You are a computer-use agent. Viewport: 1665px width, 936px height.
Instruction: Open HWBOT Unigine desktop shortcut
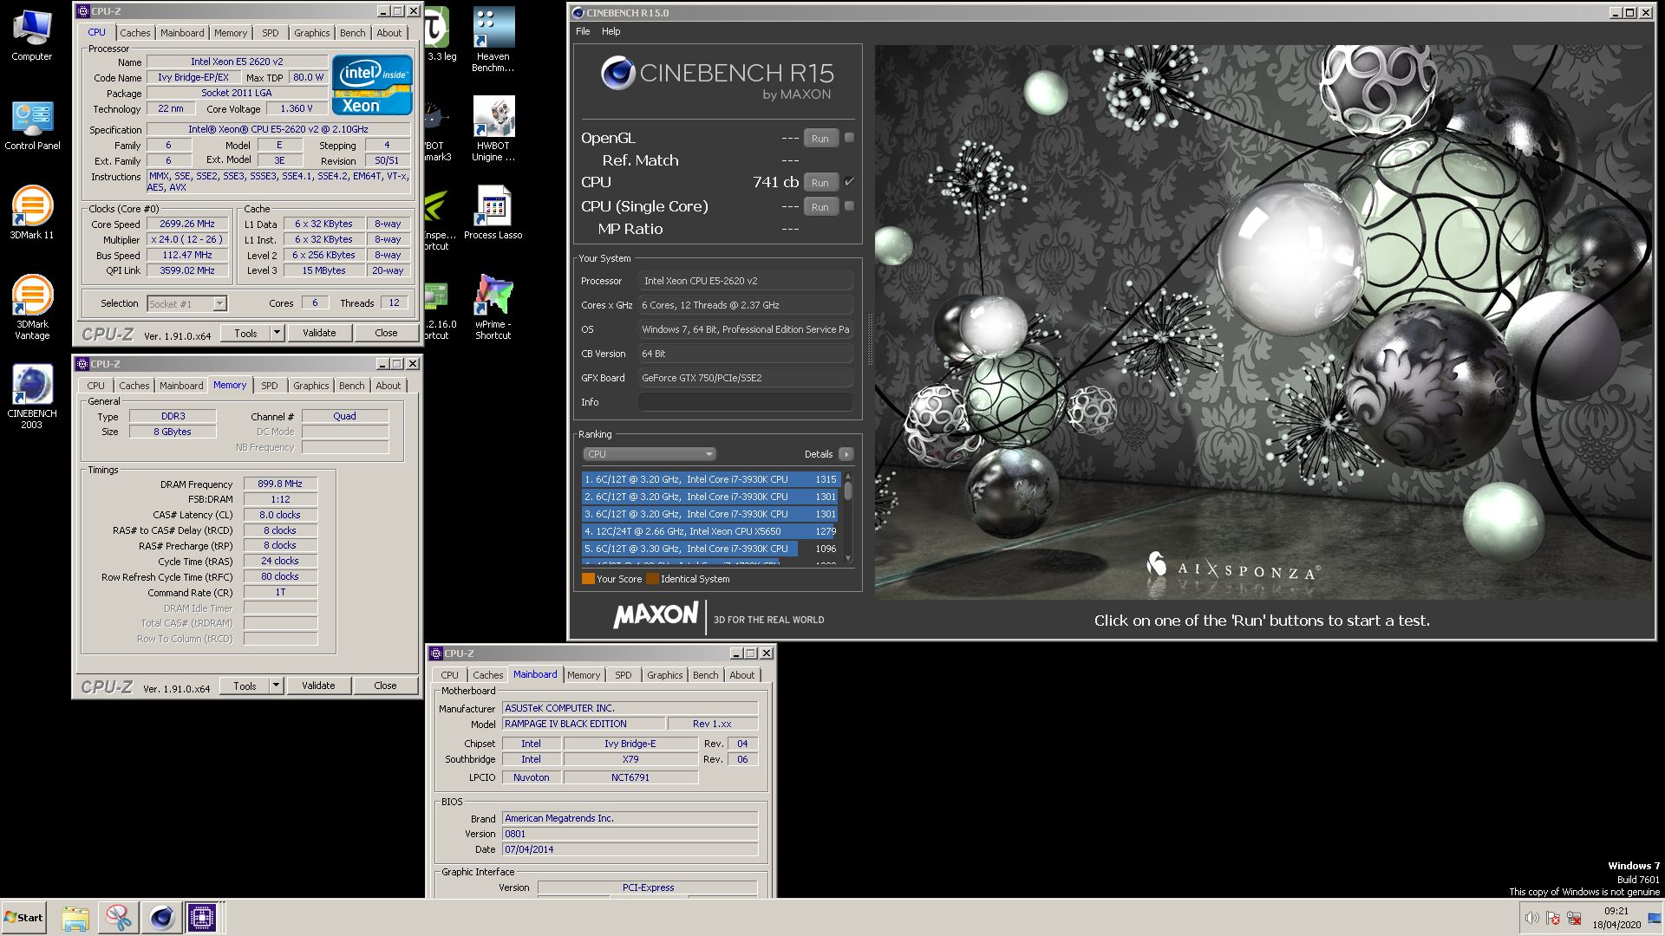pos(493,129)
